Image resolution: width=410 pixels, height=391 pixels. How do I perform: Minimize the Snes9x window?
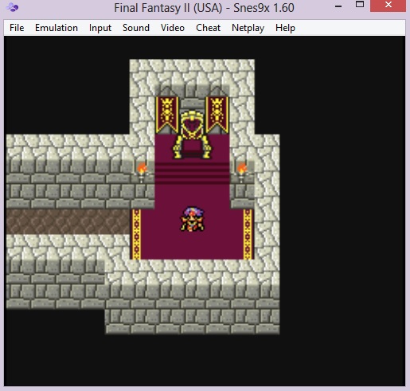[338, 6]
